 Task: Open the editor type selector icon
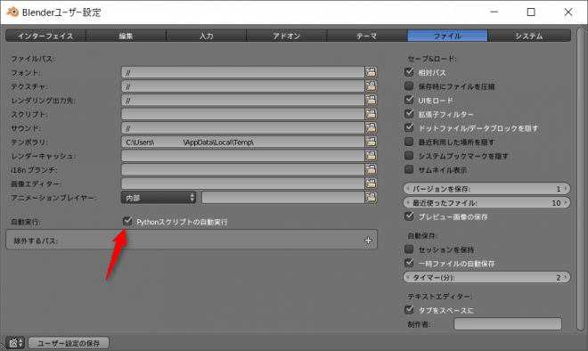point(15,343)
